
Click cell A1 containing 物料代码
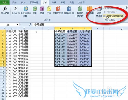coord(12,31)
